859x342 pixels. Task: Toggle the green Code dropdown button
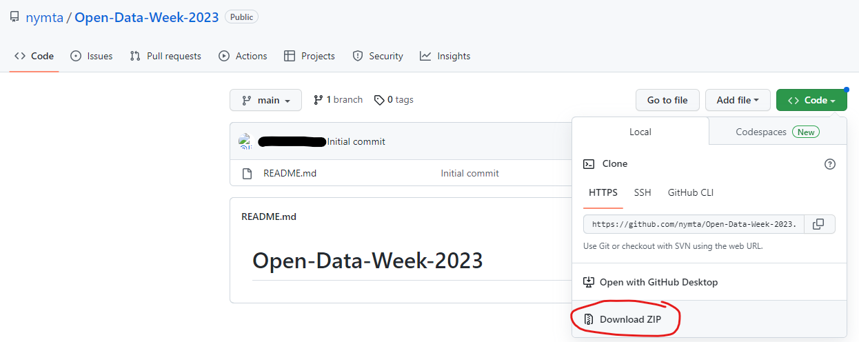(811, 100)
